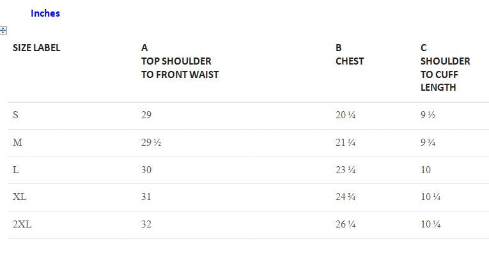Click the 29 ½ value for size M
The width and height of the screenshot is (489, 255).
[x=151, y=143]
